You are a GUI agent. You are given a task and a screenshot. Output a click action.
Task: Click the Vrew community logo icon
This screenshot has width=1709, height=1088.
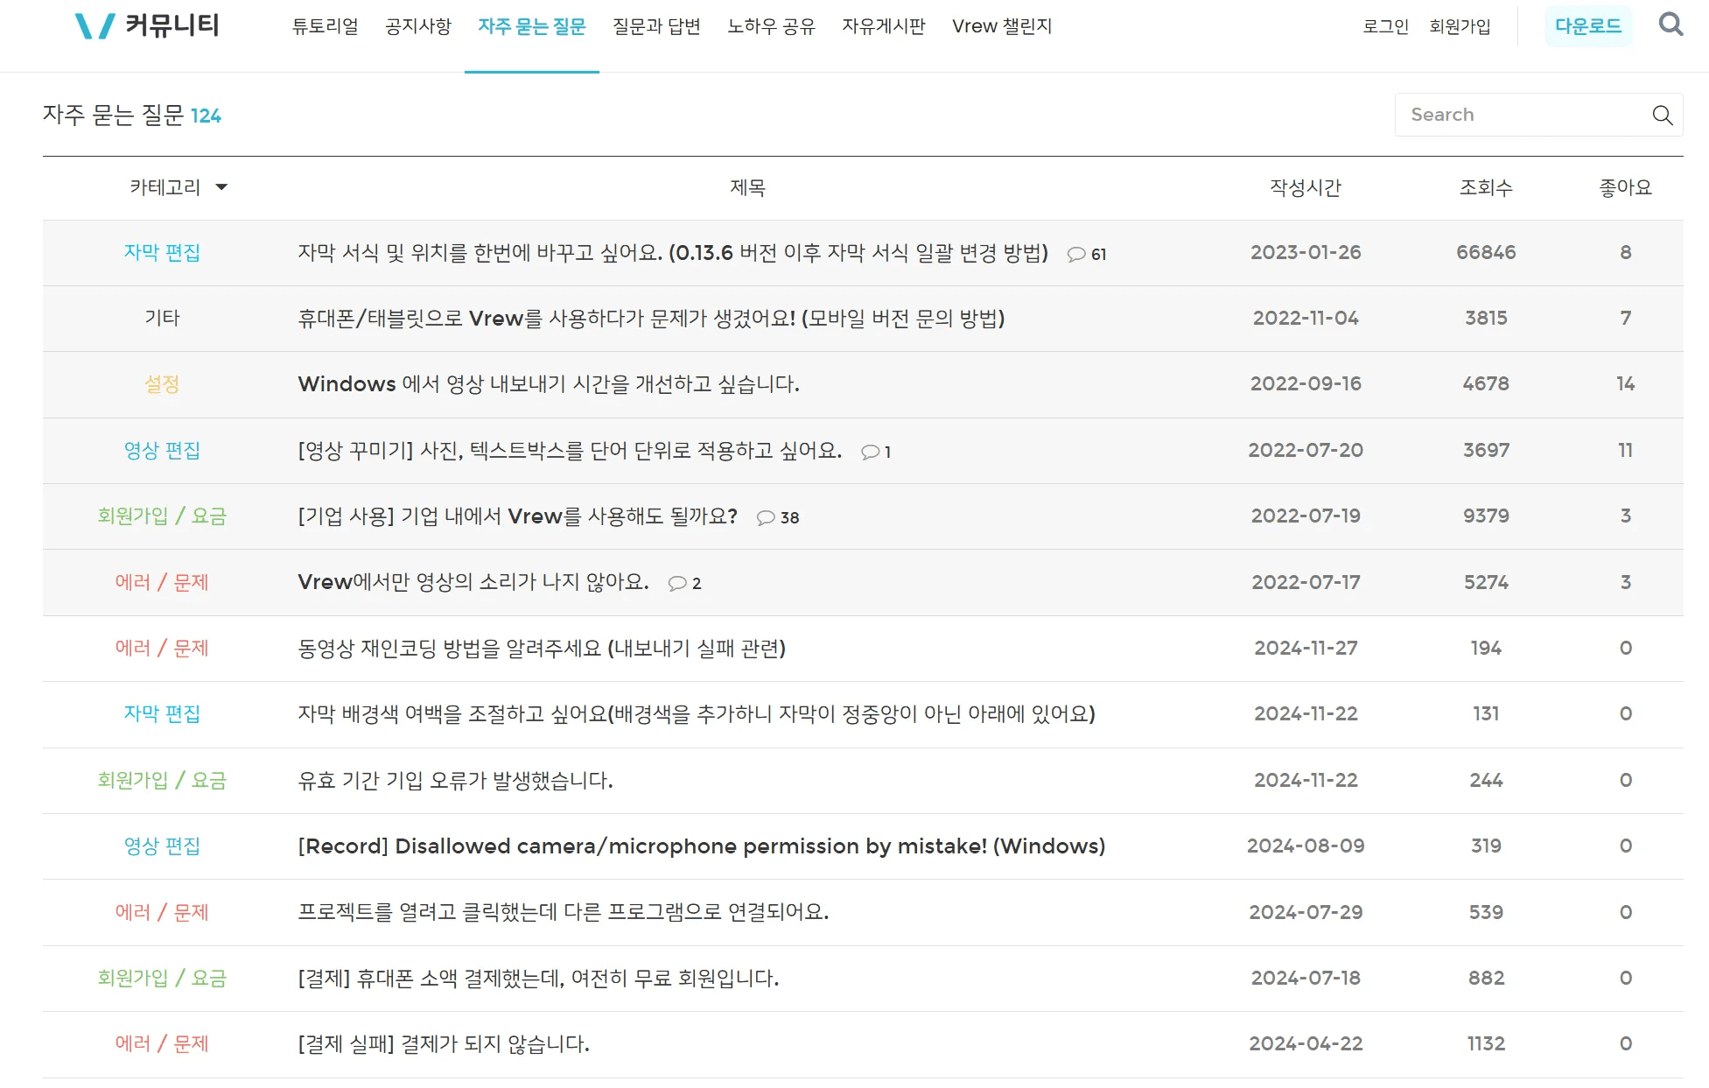(96, 26)
